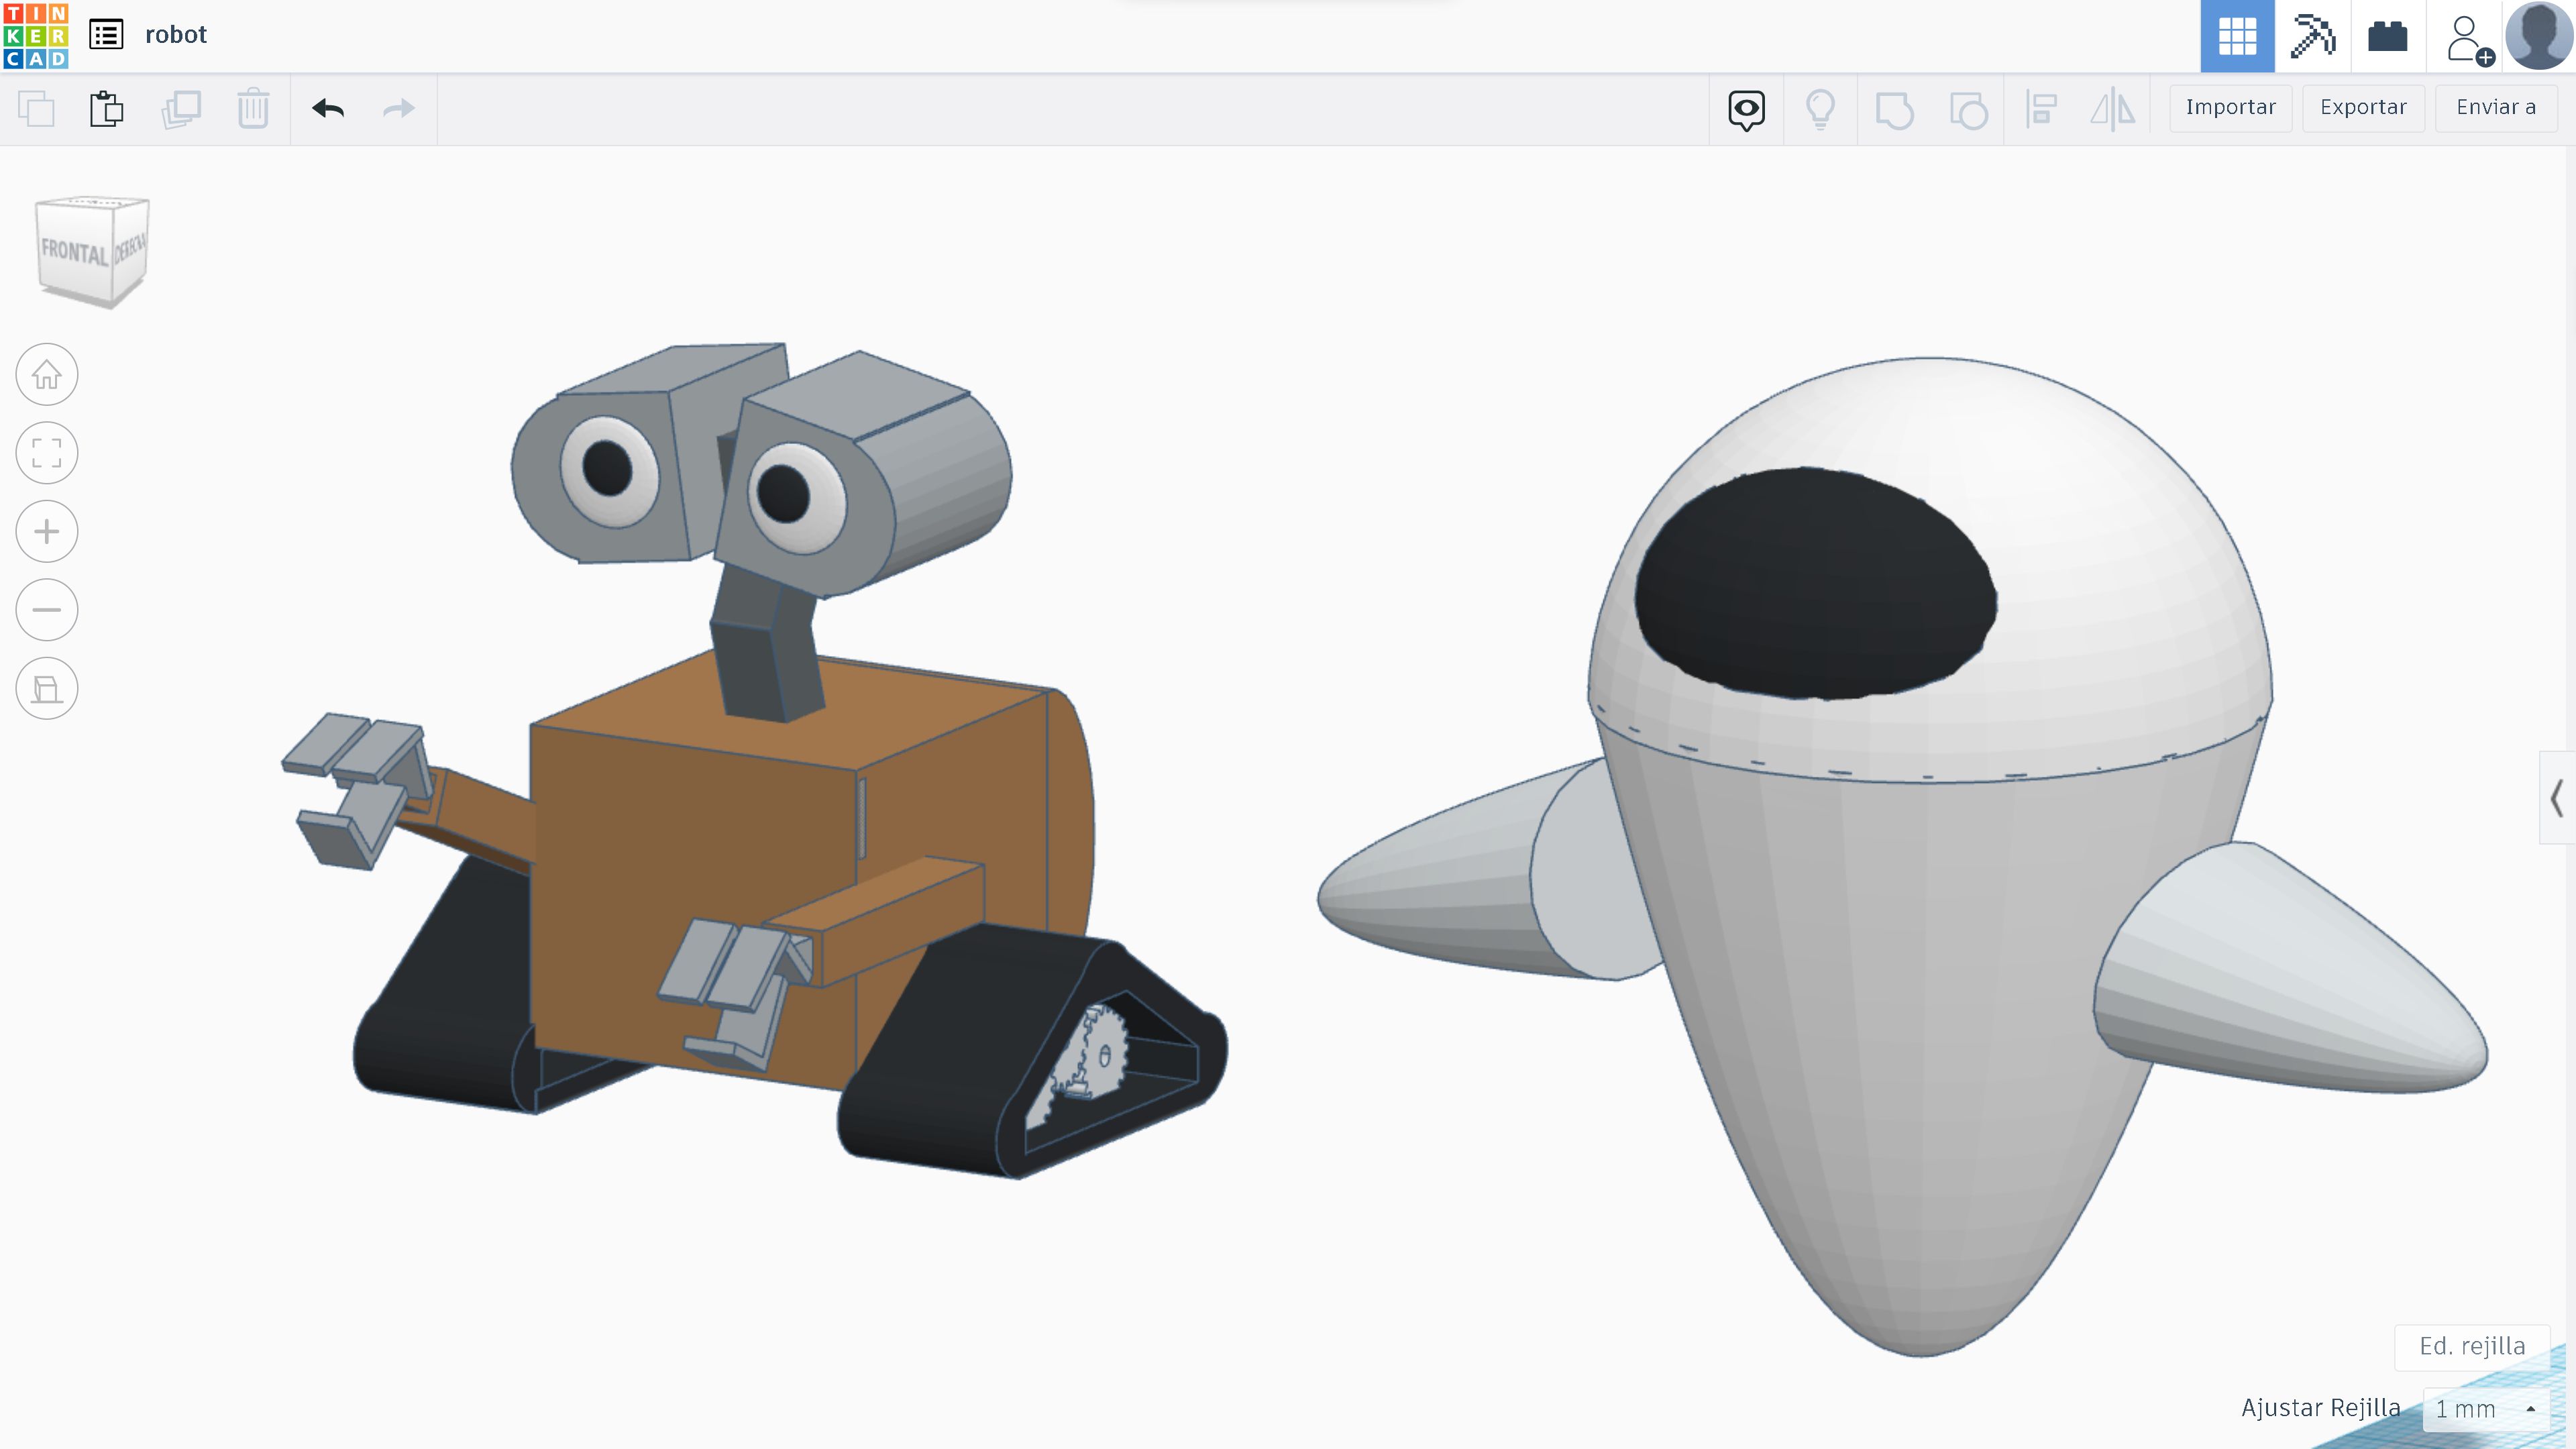Click the Paste icon

tap(107, 109)
